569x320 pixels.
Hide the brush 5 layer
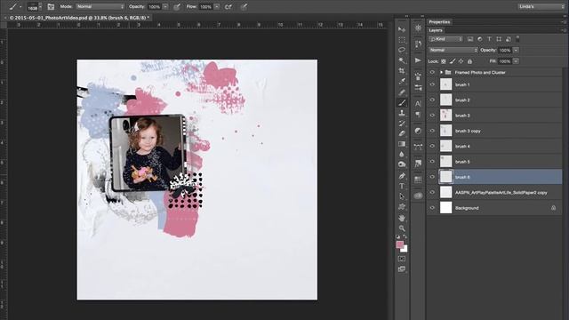pos(432,162)
